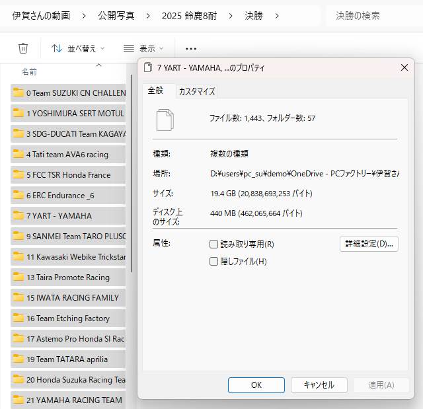The width and height of the screenshot is (423, 409).
Task: Open the 表示 view dropdown
Action: 143,48
